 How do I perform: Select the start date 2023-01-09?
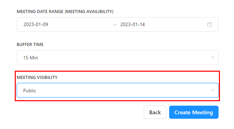point(36,24)
